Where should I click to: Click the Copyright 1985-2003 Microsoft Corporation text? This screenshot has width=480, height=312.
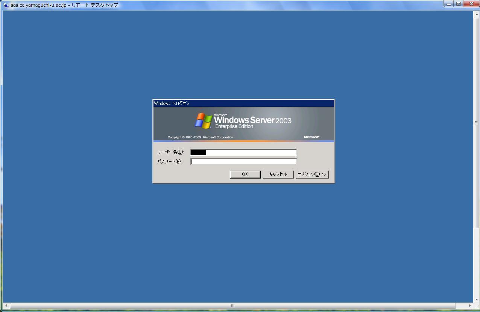tap(200, 137)
